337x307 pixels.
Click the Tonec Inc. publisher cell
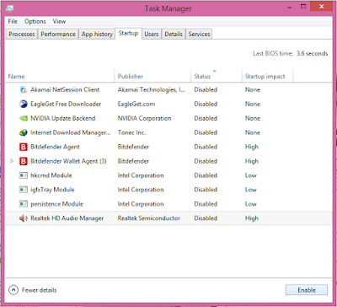click(x=131, y=132)
